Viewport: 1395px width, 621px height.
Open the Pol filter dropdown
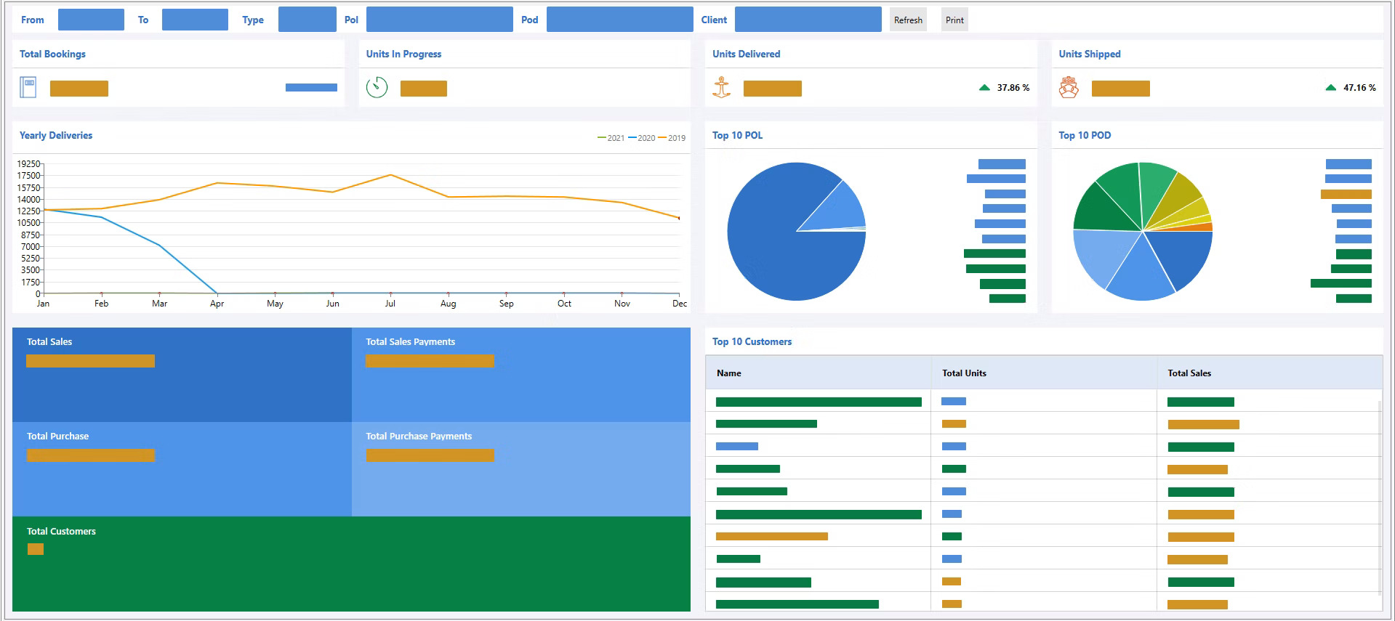tap(439, 20)
